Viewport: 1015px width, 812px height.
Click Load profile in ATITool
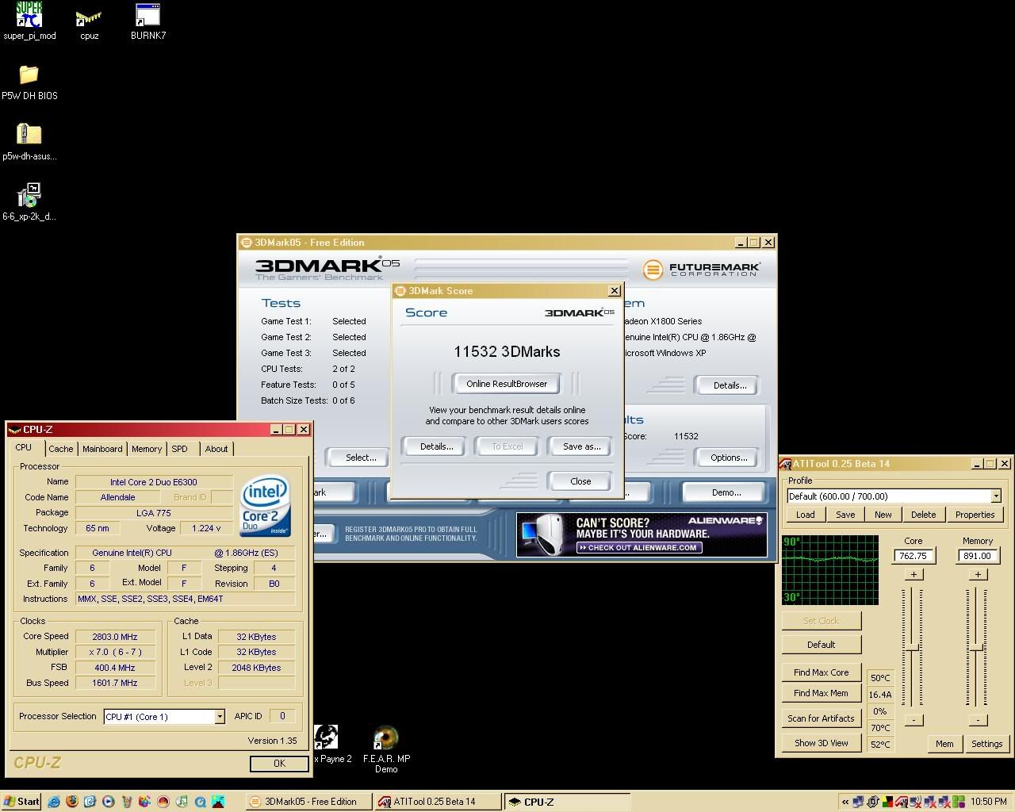pos(805,515)
